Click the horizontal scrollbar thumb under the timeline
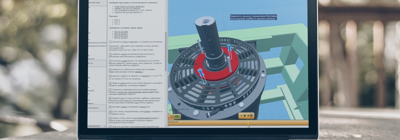This screenshot has width=400, height=140. tap(249, 126)
